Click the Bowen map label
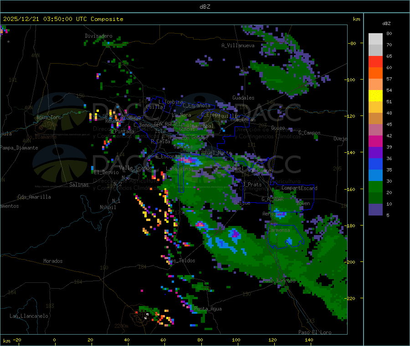The width and height of the screenshot is (410, 346). (303, 203)
